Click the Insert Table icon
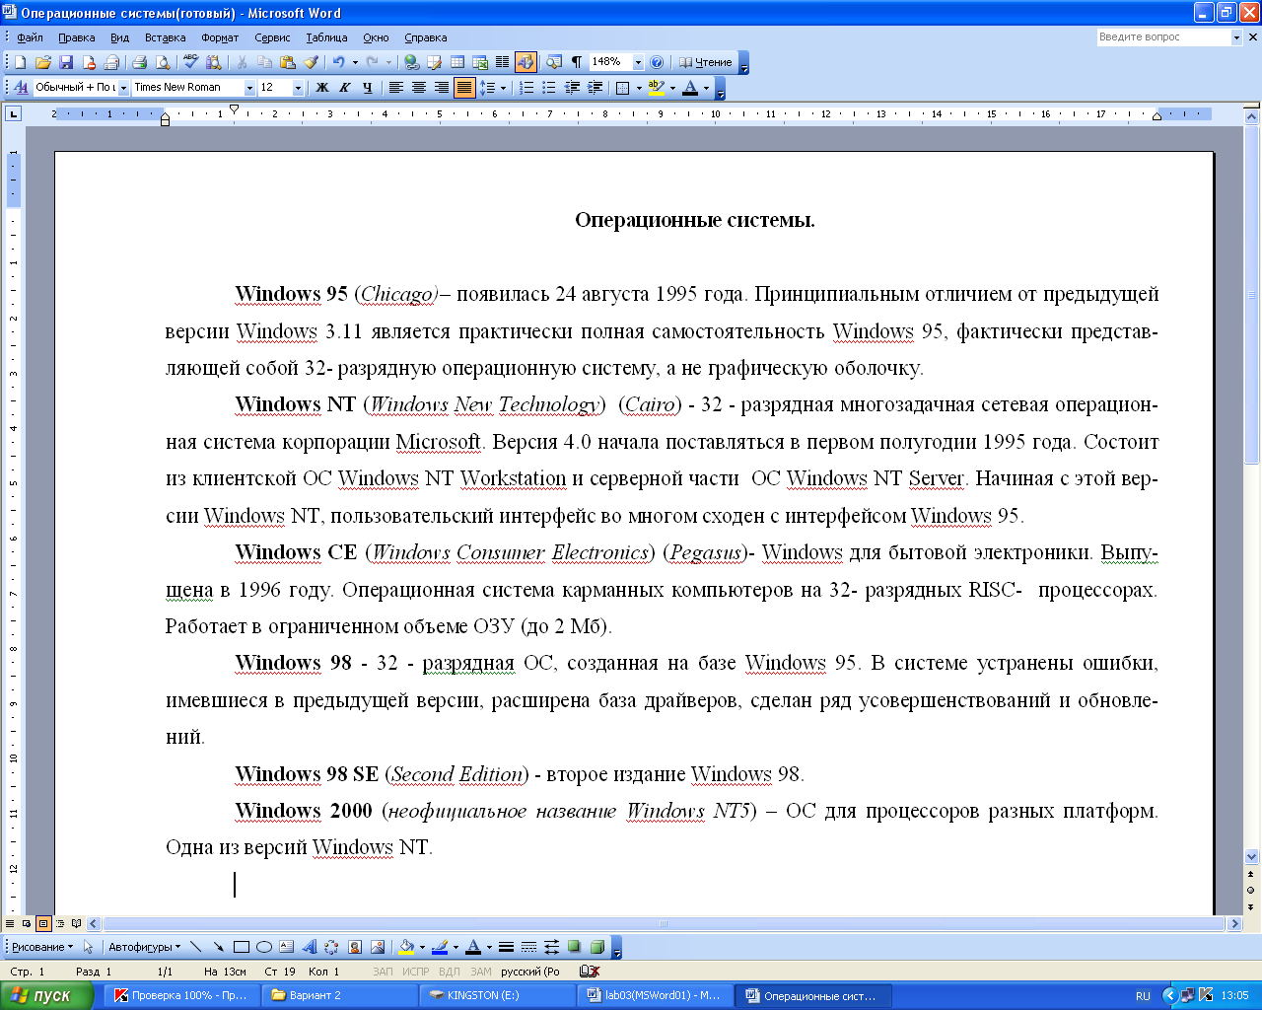1262x1010 pixels. [457, 62]
